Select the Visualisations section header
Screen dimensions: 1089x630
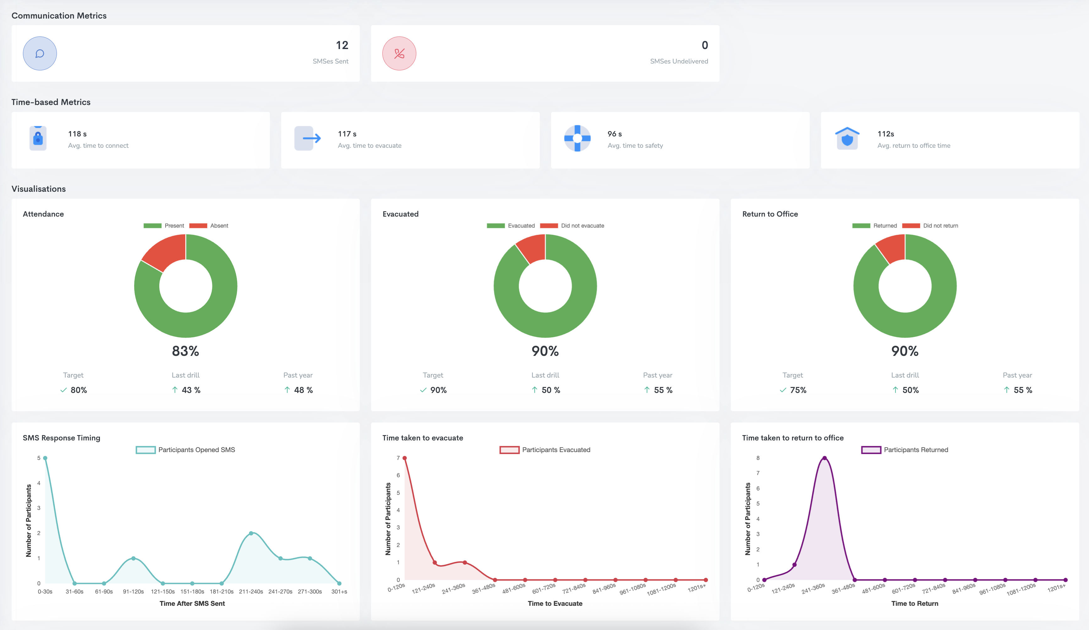pyautogui.click(x=38, y=189)
